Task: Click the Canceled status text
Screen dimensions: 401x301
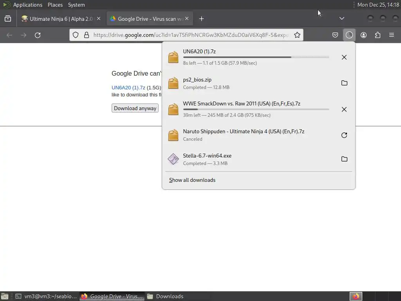Action: tap(193, 139)
